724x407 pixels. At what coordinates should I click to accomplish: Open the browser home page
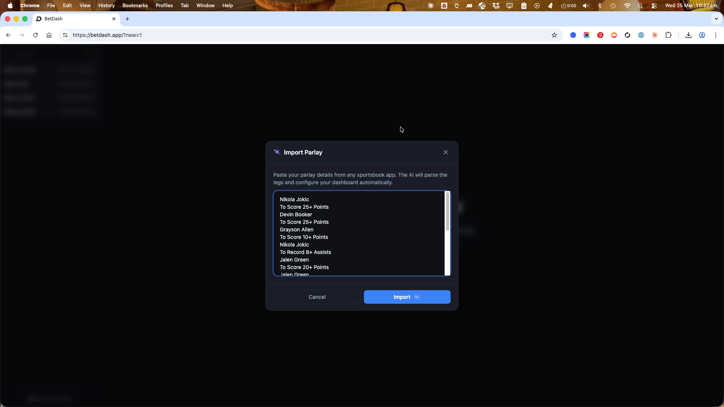pyautogui.click(x=49, y=35)
